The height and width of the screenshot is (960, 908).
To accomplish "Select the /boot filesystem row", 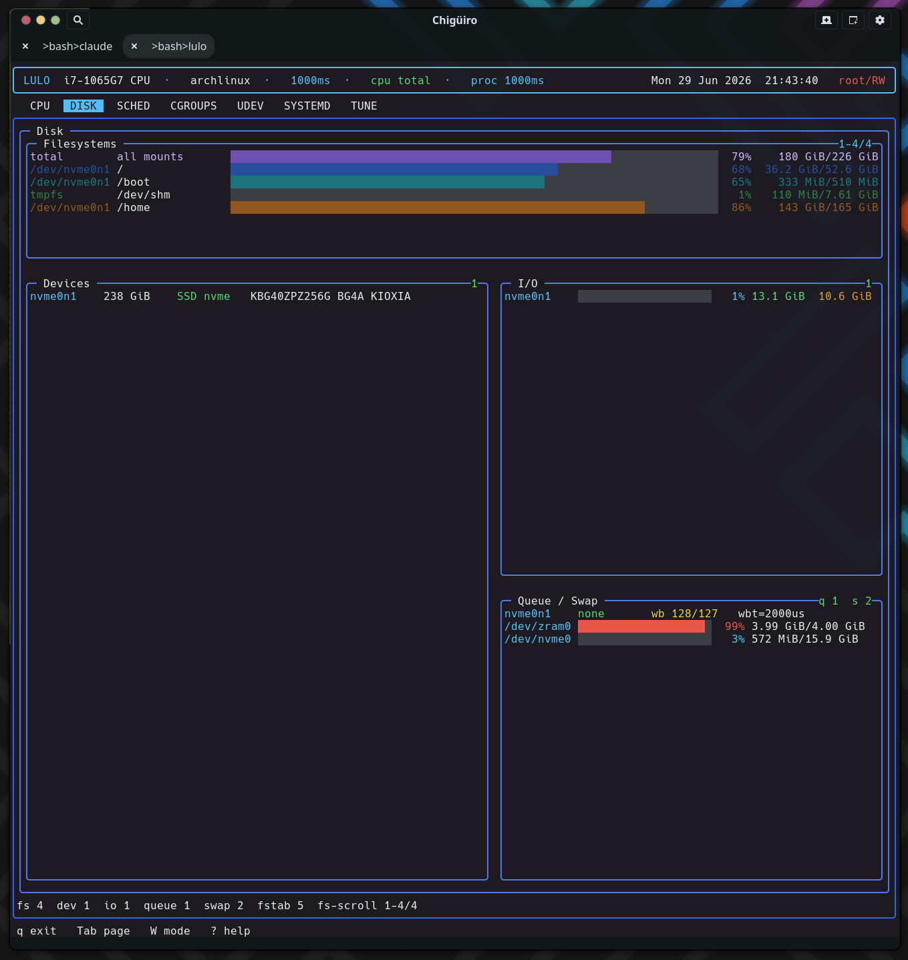I will pos(454,182).
